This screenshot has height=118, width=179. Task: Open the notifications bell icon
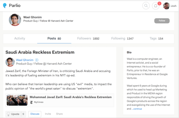(156, 6)
